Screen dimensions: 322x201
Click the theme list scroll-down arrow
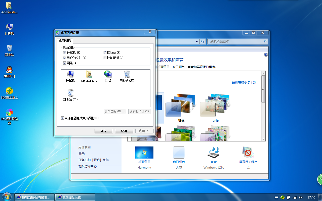(263, 139)
